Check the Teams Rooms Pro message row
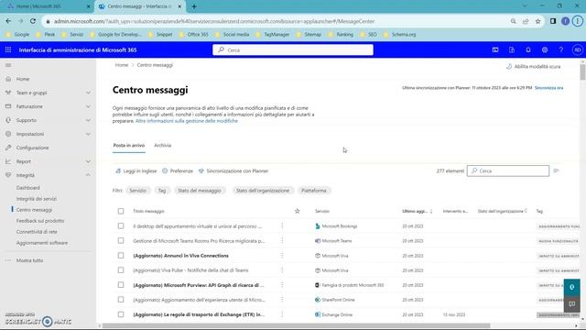Viewport: 586px width, 330px height. coord(121,240)
